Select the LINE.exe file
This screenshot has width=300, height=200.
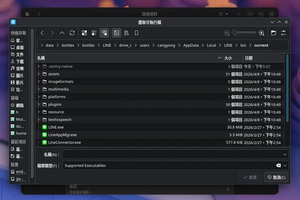160,127
